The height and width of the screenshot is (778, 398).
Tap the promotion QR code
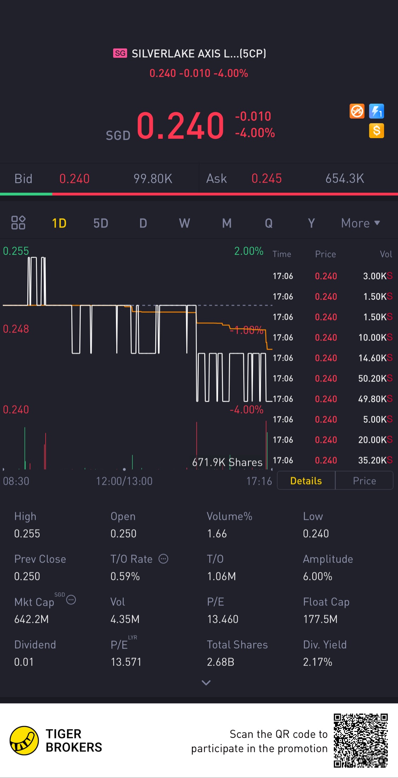coord(360,740)
